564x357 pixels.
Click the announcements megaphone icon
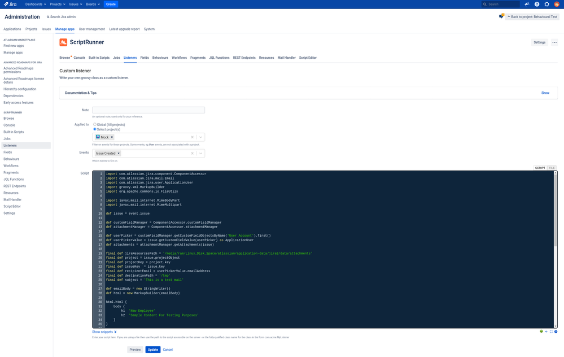(x=526, y=4)
